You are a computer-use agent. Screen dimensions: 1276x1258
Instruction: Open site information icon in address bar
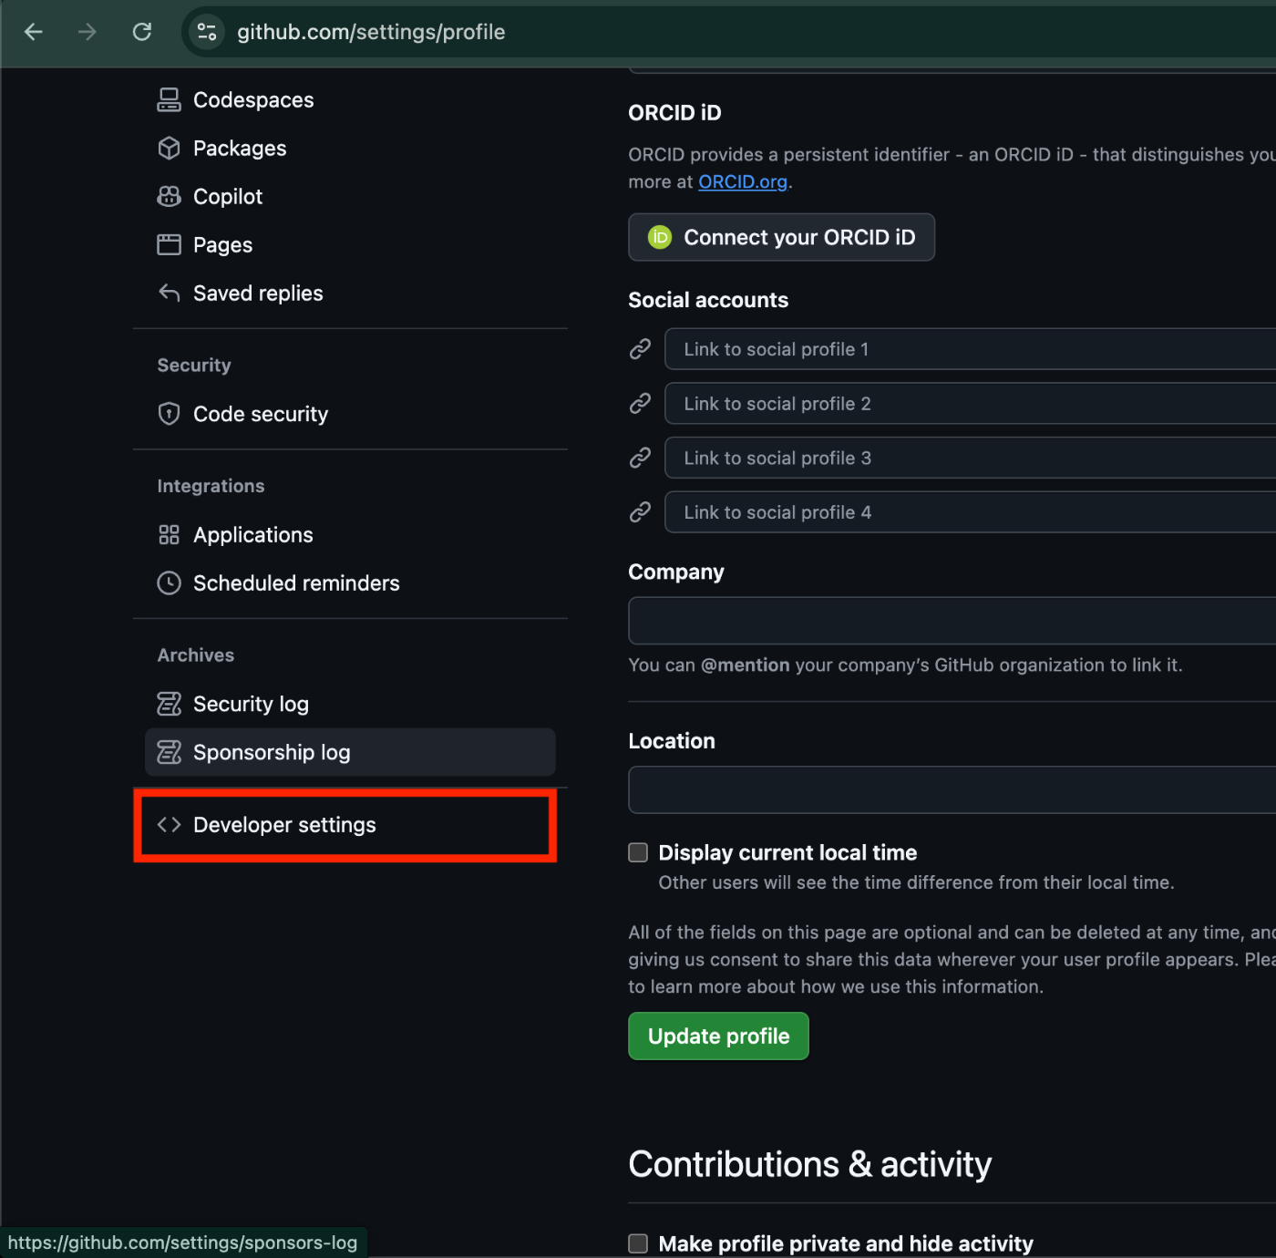click(207, 32)
